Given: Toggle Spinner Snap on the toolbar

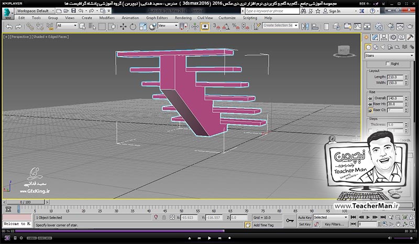Looking at the screenshot, I should [x=245, y=27].
